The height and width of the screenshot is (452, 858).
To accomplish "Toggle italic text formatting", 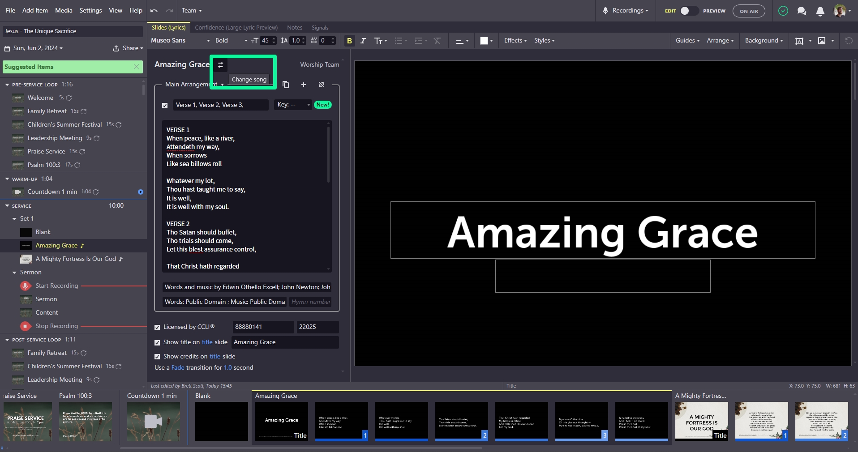I will pyautogui.click(x=363, y=41).
